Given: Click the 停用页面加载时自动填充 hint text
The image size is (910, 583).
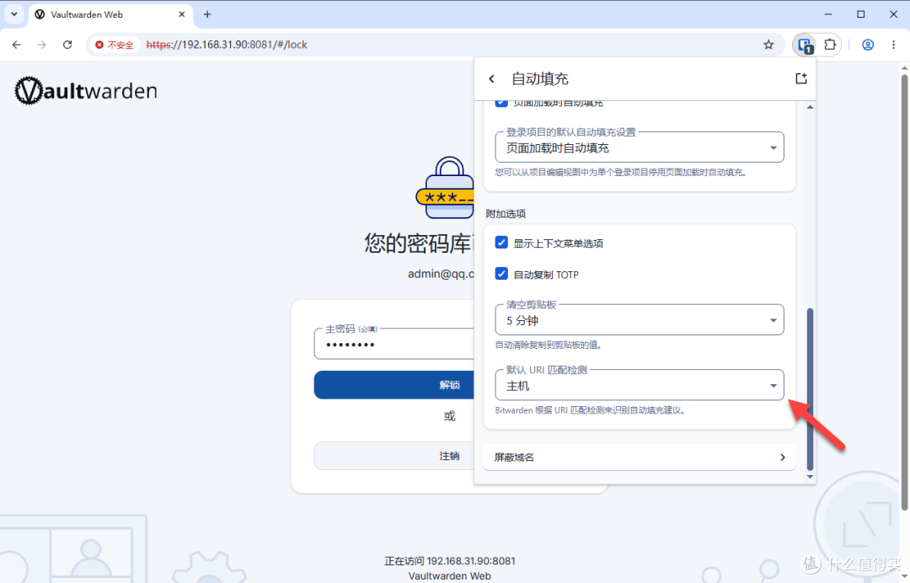Looking at the screenshot, I should (x=622, y=173).
